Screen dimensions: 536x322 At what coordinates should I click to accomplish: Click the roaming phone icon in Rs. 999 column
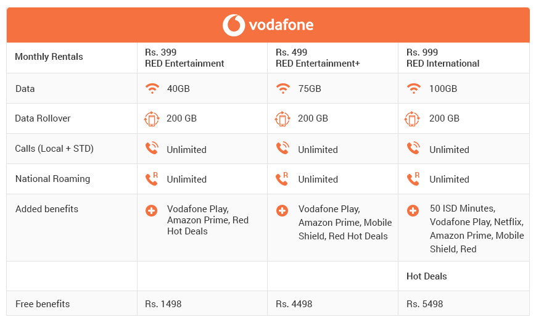[x=413, y=179]
